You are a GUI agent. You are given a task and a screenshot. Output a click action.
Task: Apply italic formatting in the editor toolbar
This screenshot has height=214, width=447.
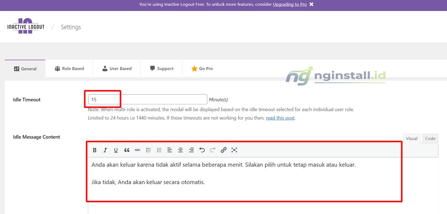click(x=105, y=150)
